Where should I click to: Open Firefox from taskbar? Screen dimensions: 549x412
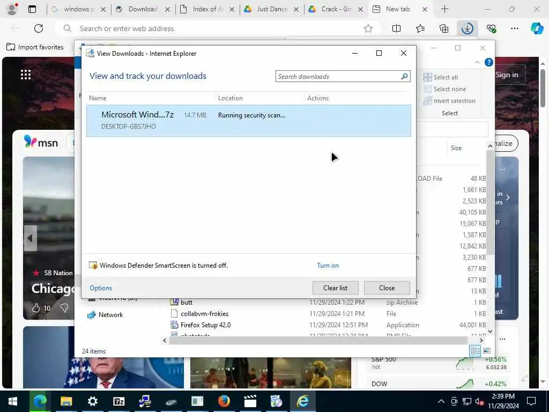pyautogui.click(x=224, y=401)
